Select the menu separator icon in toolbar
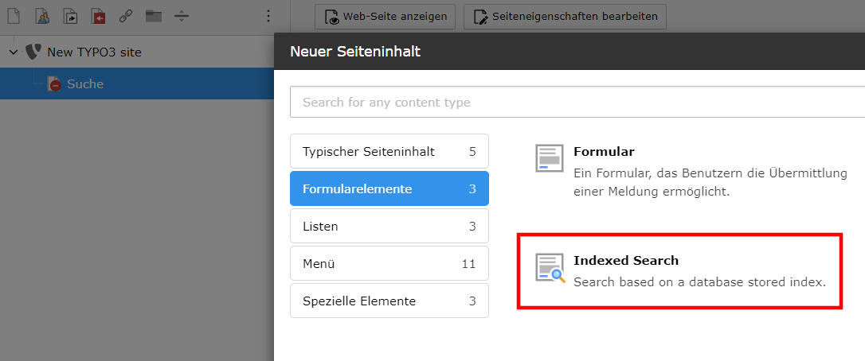This screenshot has height=361, width=865. pos(182,16)
